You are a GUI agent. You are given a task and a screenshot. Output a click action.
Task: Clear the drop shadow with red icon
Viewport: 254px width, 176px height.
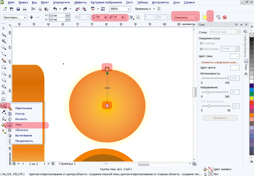(x=224, y=18)
